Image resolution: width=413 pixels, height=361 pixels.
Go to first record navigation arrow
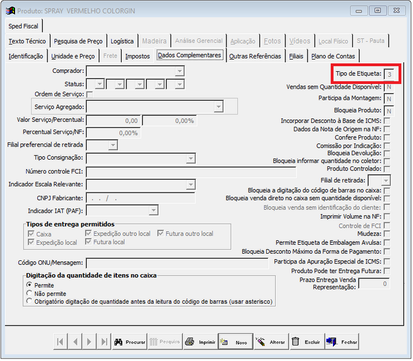tap(60, 342)
